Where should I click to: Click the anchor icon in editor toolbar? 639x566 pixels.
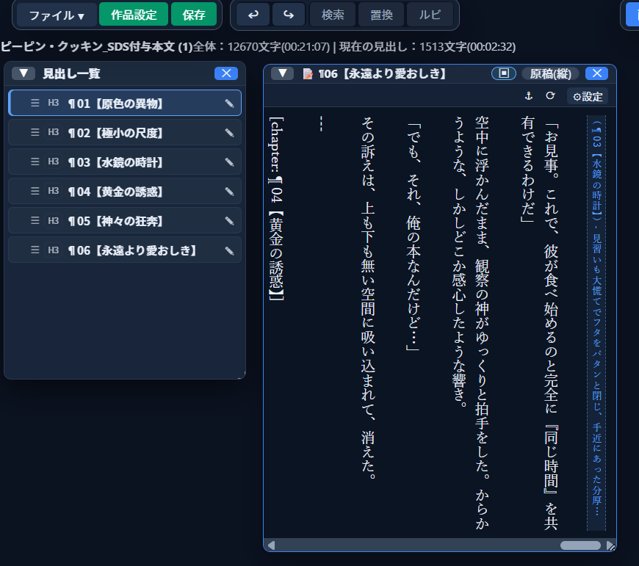pyautogui.click(x=529, y=95)
